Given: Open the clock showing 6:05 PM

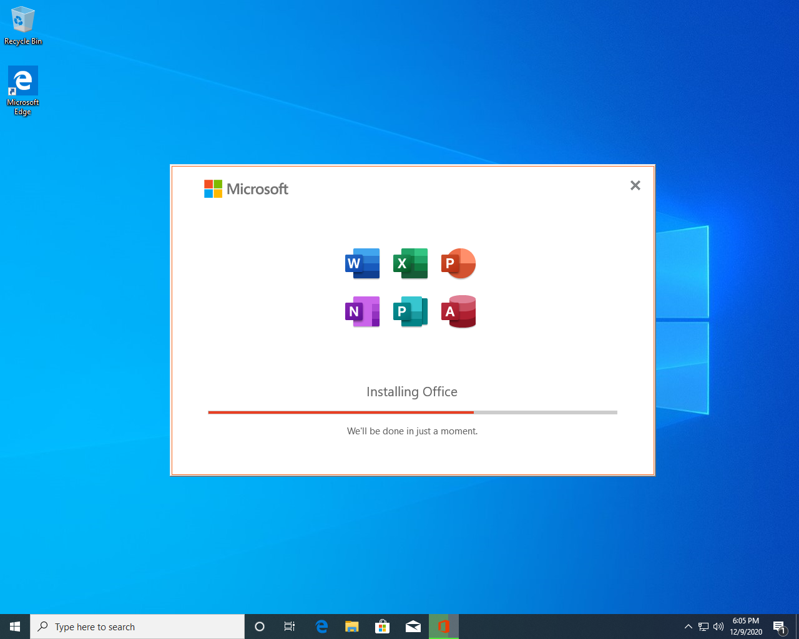Looking at the screenshot, I should point(746,627).
